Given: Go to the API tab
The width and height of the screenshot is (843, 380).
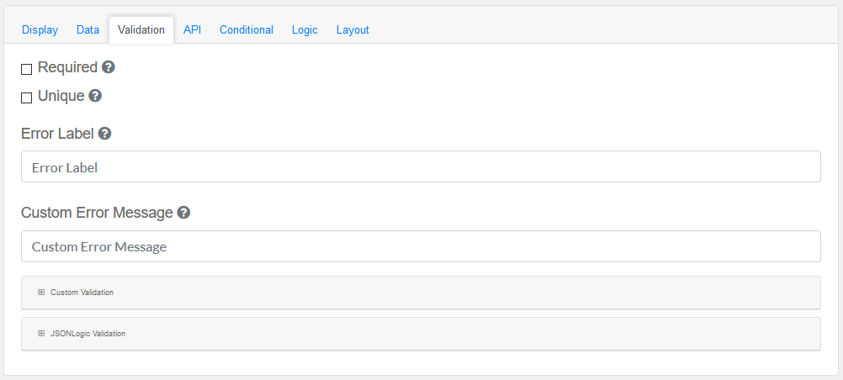Looking at the screenshot, I should tap(192, 29).
